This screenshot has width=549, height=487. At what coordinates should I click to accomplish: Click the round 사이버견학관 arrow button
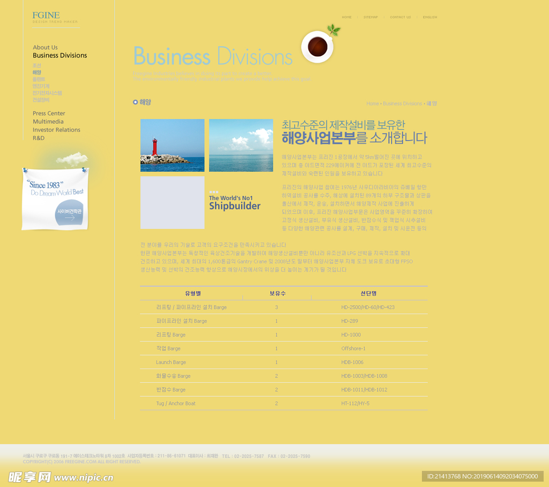click(69, 212)
